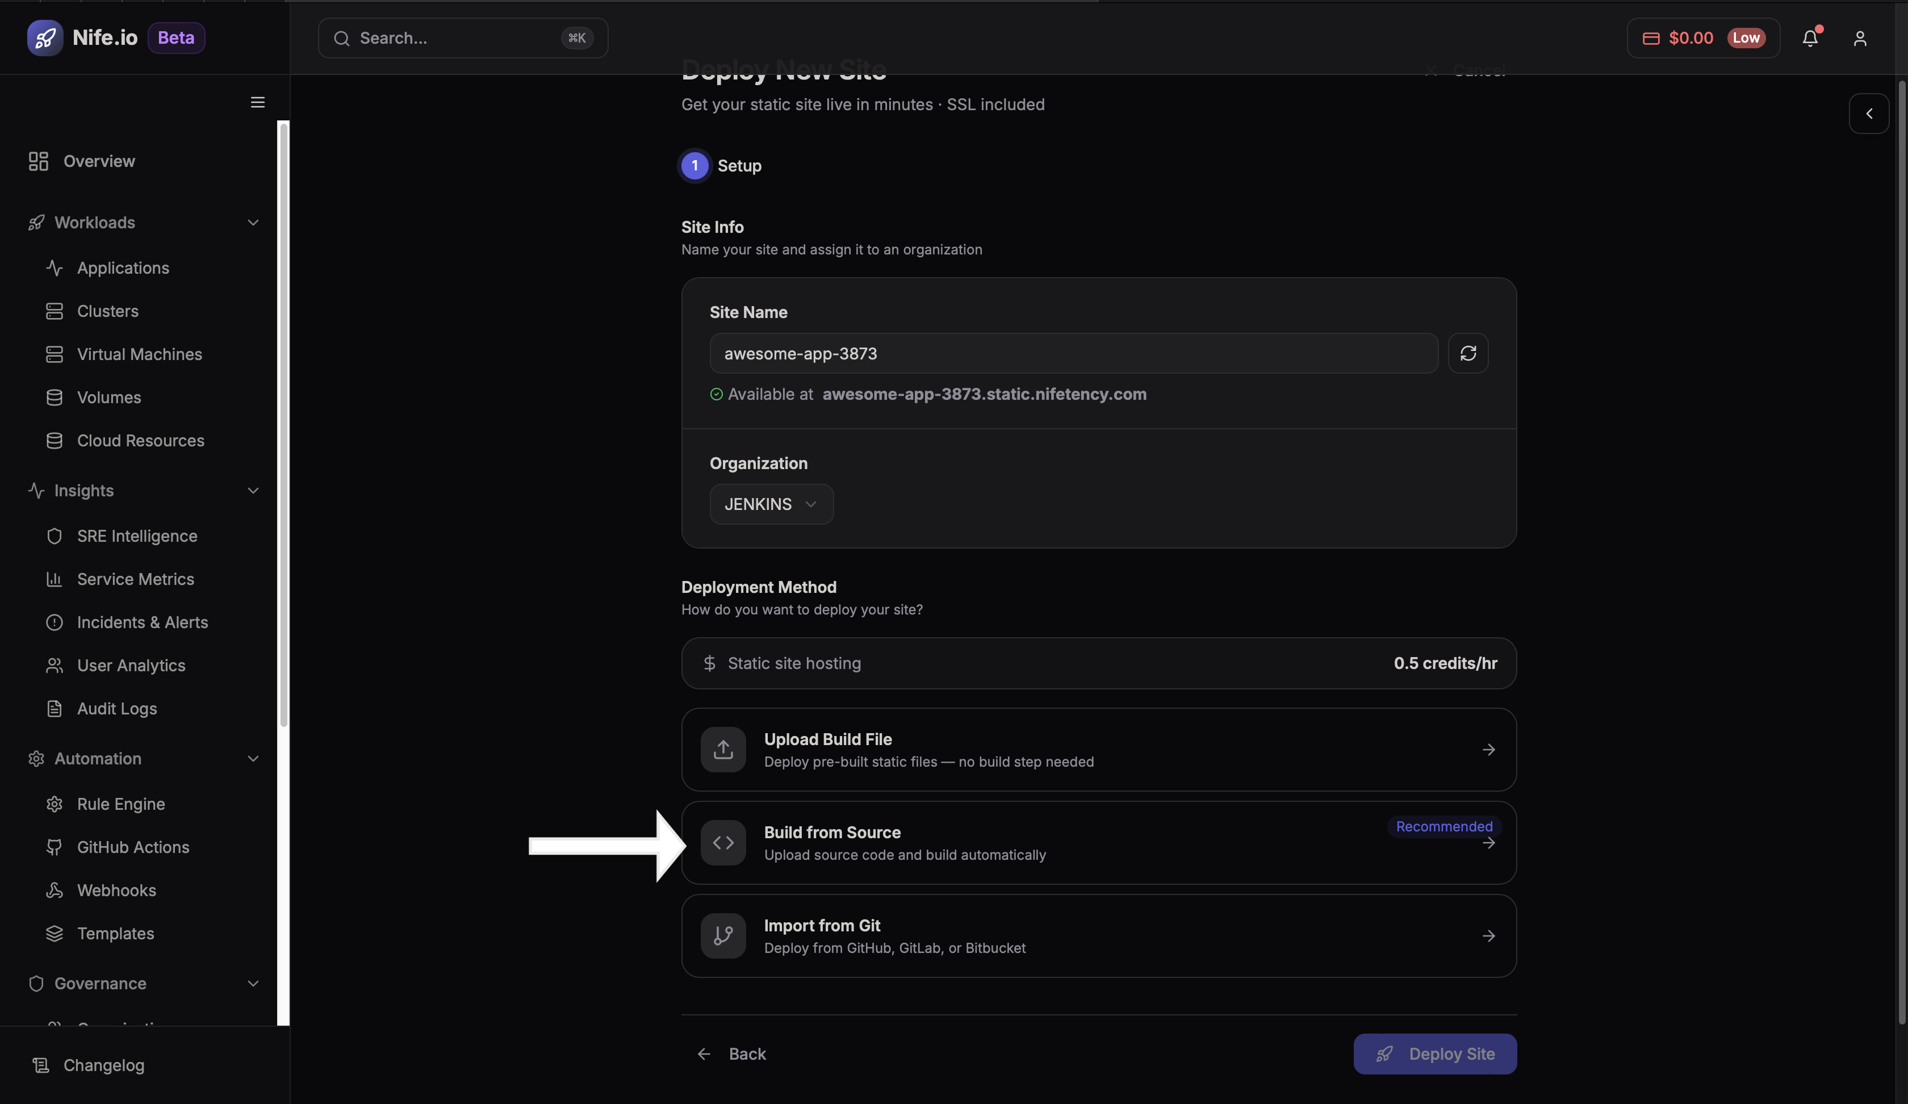The height and width of the screenshot is (1104, 1908).
Task: Collapse the panel with the left chevron
Action: pos(1869,113)
